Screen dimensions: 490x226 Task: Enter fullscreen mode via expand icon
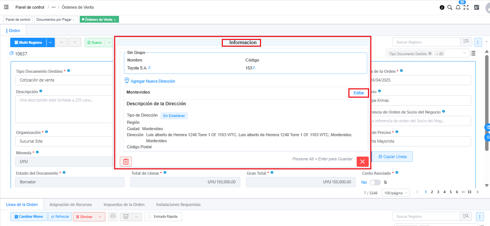[466, 7]
